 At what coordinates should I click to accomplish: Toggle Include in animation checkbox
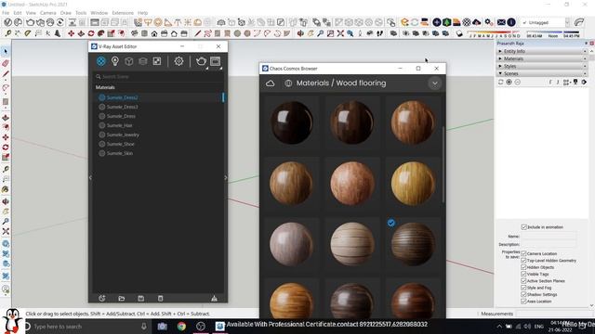point(524,226)
